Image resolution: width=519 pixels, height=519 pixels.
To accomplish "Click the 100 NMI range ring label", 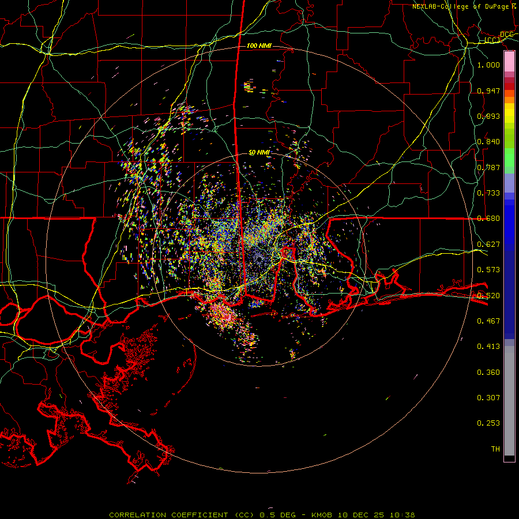I will pyautogui.click(x=259, y=46).
